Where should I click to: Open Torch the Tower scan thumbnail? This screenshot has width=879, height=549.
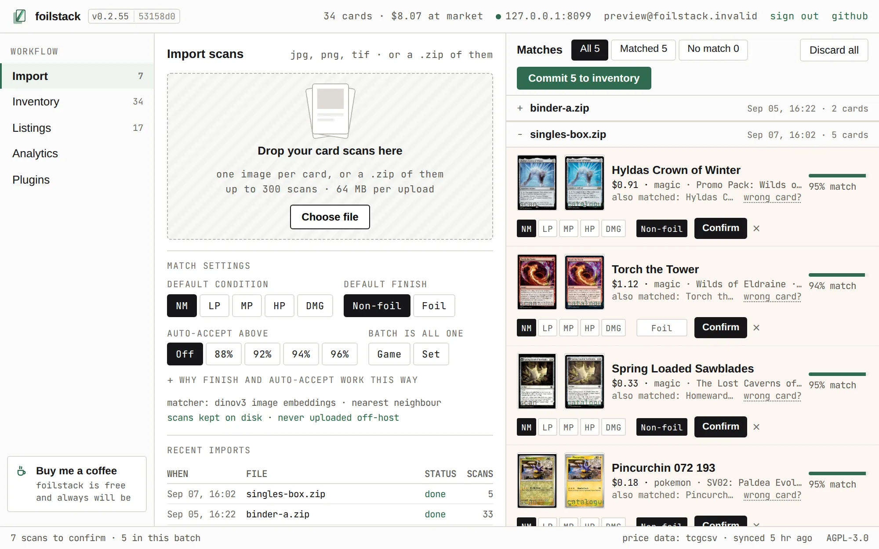pos(537,282)
